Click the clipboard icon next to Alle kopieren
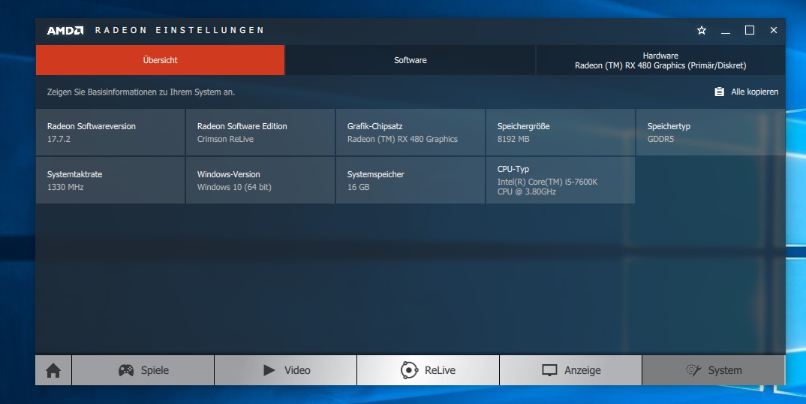The width and height of the screenshot is (806, 404). point(719,92)
